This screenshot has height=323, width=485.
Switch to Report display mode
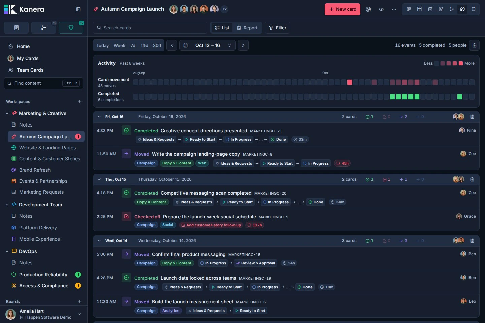[247, 28]
